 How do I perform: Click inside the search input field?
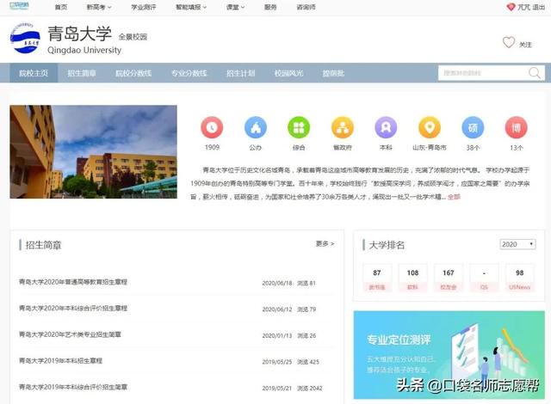(481, 73)
